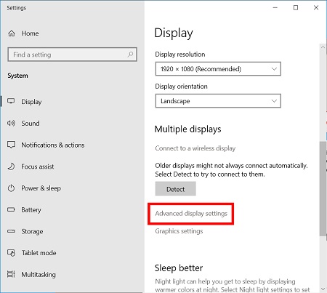Open Graphics settings link
This screenshot has height=293, width=327.
point(179,231)
